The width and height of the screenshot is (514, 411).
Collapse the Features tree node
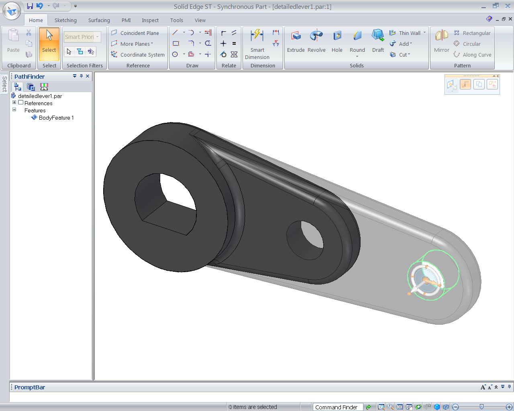14,110
